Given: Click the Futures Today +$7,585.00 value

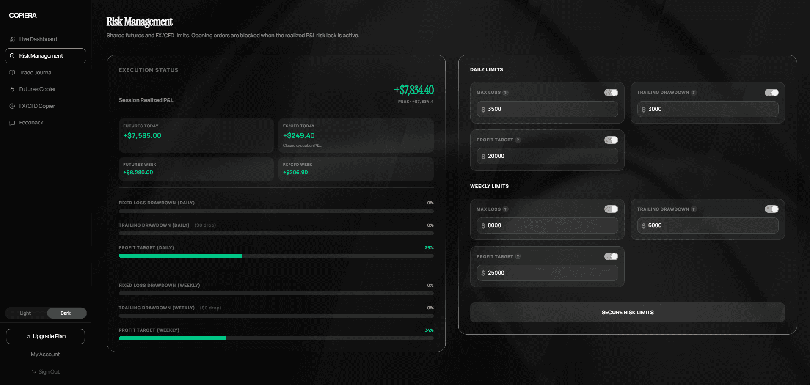Looking at the screenshot, I should coord(142,136).
